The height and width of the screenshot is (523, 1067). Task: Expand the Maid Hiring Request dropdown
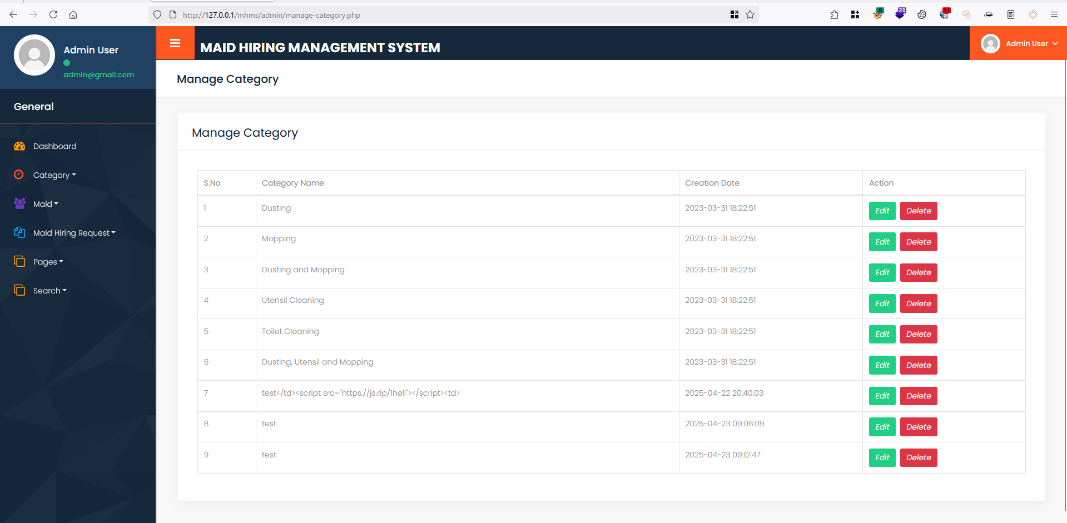(75, 233)
